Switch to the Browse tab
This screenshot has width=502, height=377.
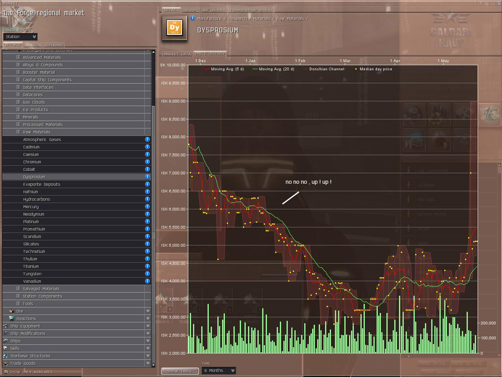point(13,45)
